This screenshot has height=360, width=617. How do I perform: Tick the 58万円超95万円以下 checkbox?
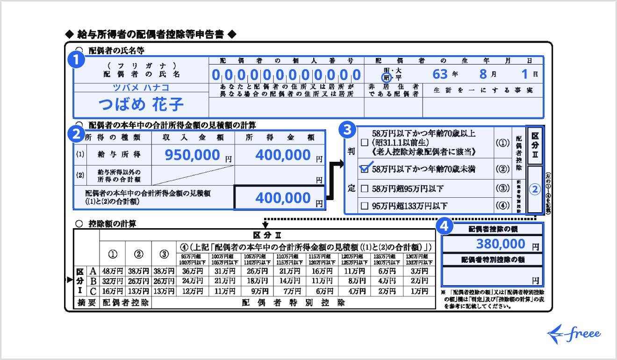[x=364, y=189]
